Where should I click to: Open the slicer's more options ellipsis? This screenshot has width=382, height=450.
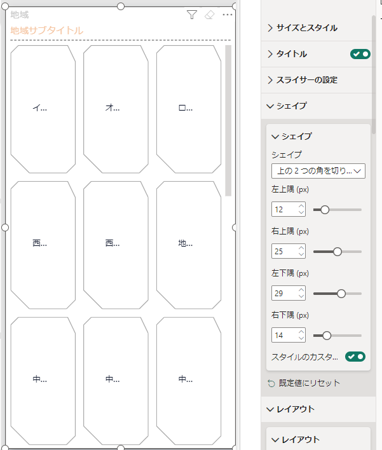228,15
